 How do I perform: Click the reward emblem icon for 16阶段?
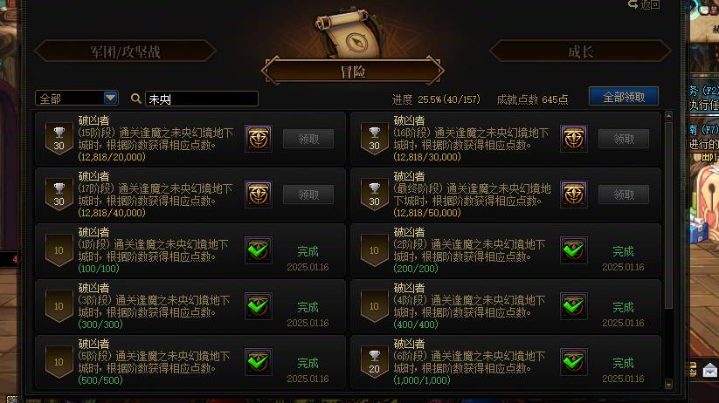pos(574,139)
